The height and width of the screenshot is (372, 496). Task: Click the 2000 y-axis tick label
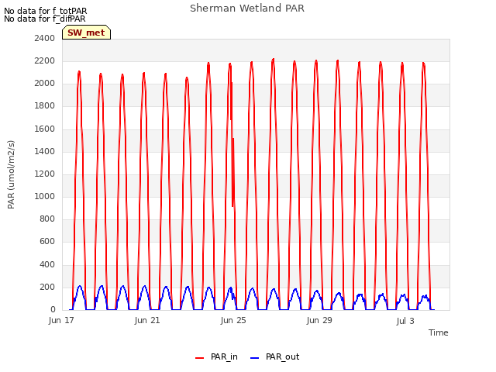click(x=45, y=84)
